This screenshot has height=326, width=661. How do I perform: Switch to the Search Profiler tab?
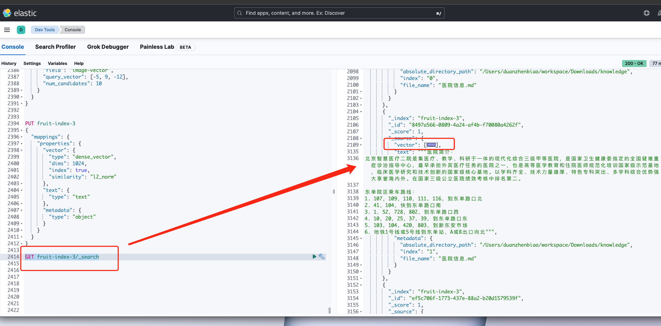point(55,47)
